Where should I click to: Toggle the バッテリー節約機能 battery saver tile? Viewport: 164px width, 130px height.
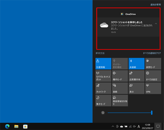tap(120, 64)
